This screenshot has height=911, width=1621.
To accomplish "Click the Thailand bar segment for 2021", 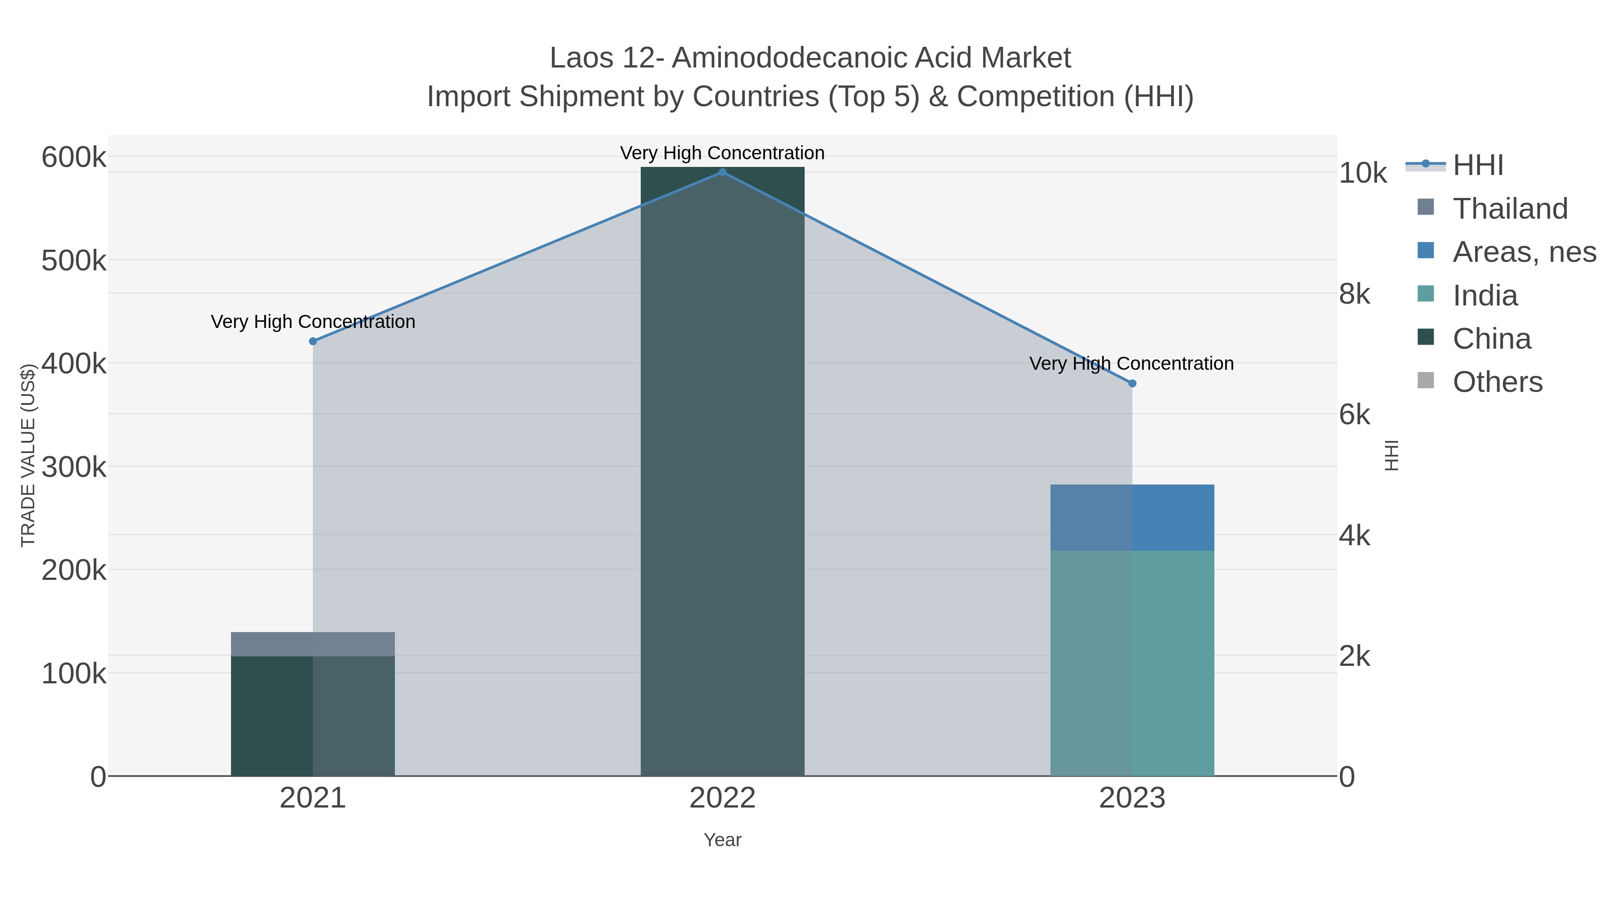I will click(313, 644).
